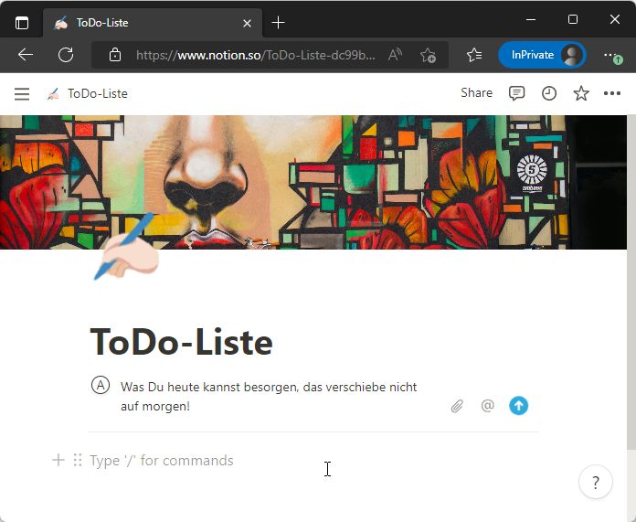Screen dimensions: 636x522
Task: Click ToDo-Liste breadcrumb in top bar
Action: pos(87,94)
